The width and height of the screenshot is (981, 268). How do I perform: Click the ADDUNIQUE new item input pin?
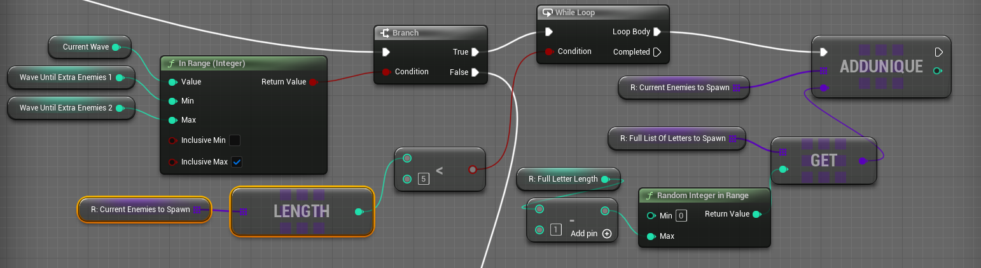[824, 88]
